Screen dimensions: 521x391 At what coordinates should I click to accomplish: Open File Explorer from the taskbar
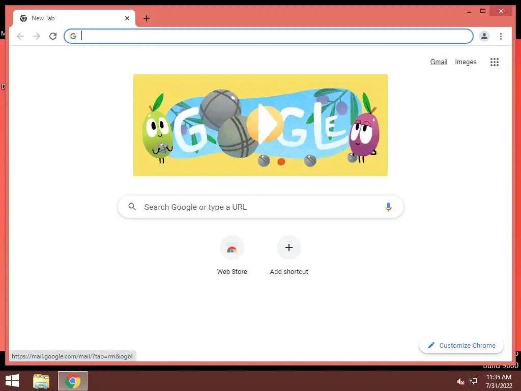tap(41, 381)
